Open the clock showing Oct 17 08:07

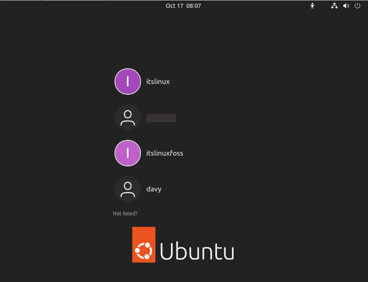183,6
